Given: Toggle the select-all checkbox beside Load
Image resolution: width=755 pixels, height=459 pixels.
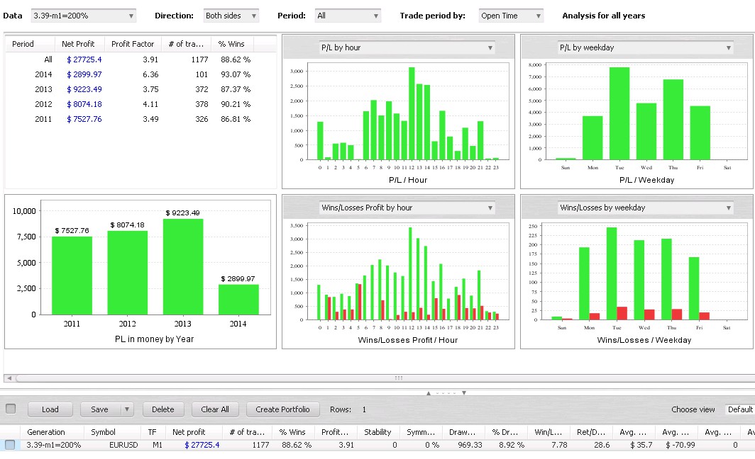Looking at the screenshot, I should point(11,409).
